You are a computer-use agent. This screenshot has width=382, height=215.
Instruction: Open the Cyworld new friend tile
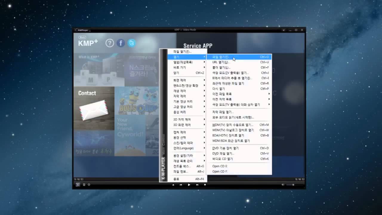point(130,135)
